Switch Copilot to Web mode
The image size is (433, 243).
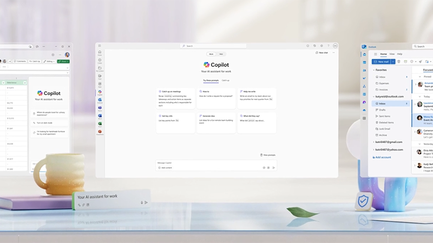pos(221,54)
